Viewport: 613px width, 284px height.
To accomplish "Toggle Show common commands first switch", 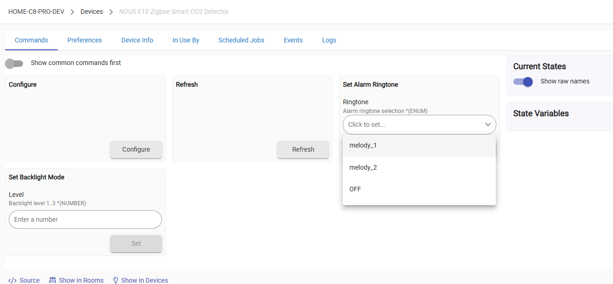I will (x=14, y=63).
